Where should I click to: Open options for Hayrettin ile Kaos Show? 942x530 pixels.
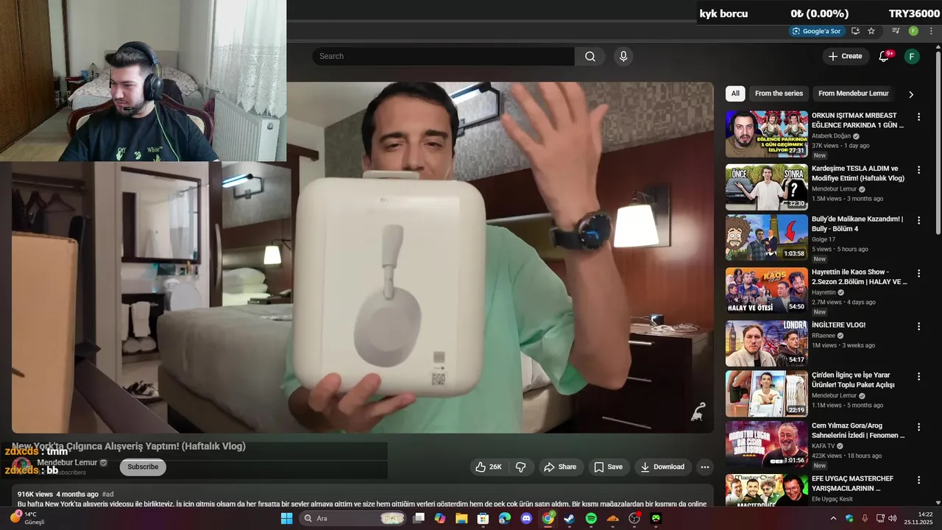click(918, 274)
